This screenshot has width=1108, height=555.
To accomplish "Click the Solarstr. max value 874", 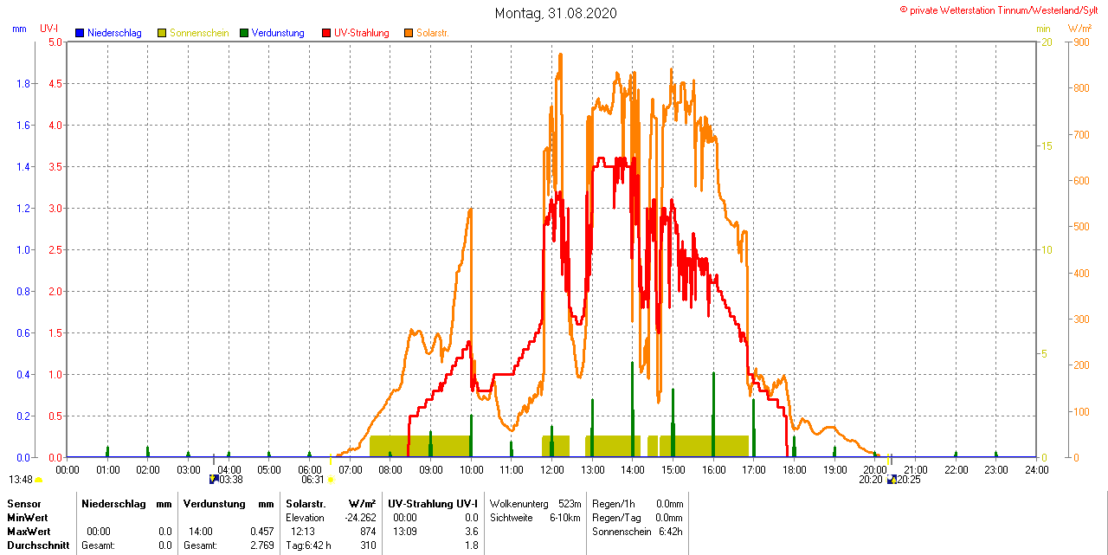I will click(369, 532).
